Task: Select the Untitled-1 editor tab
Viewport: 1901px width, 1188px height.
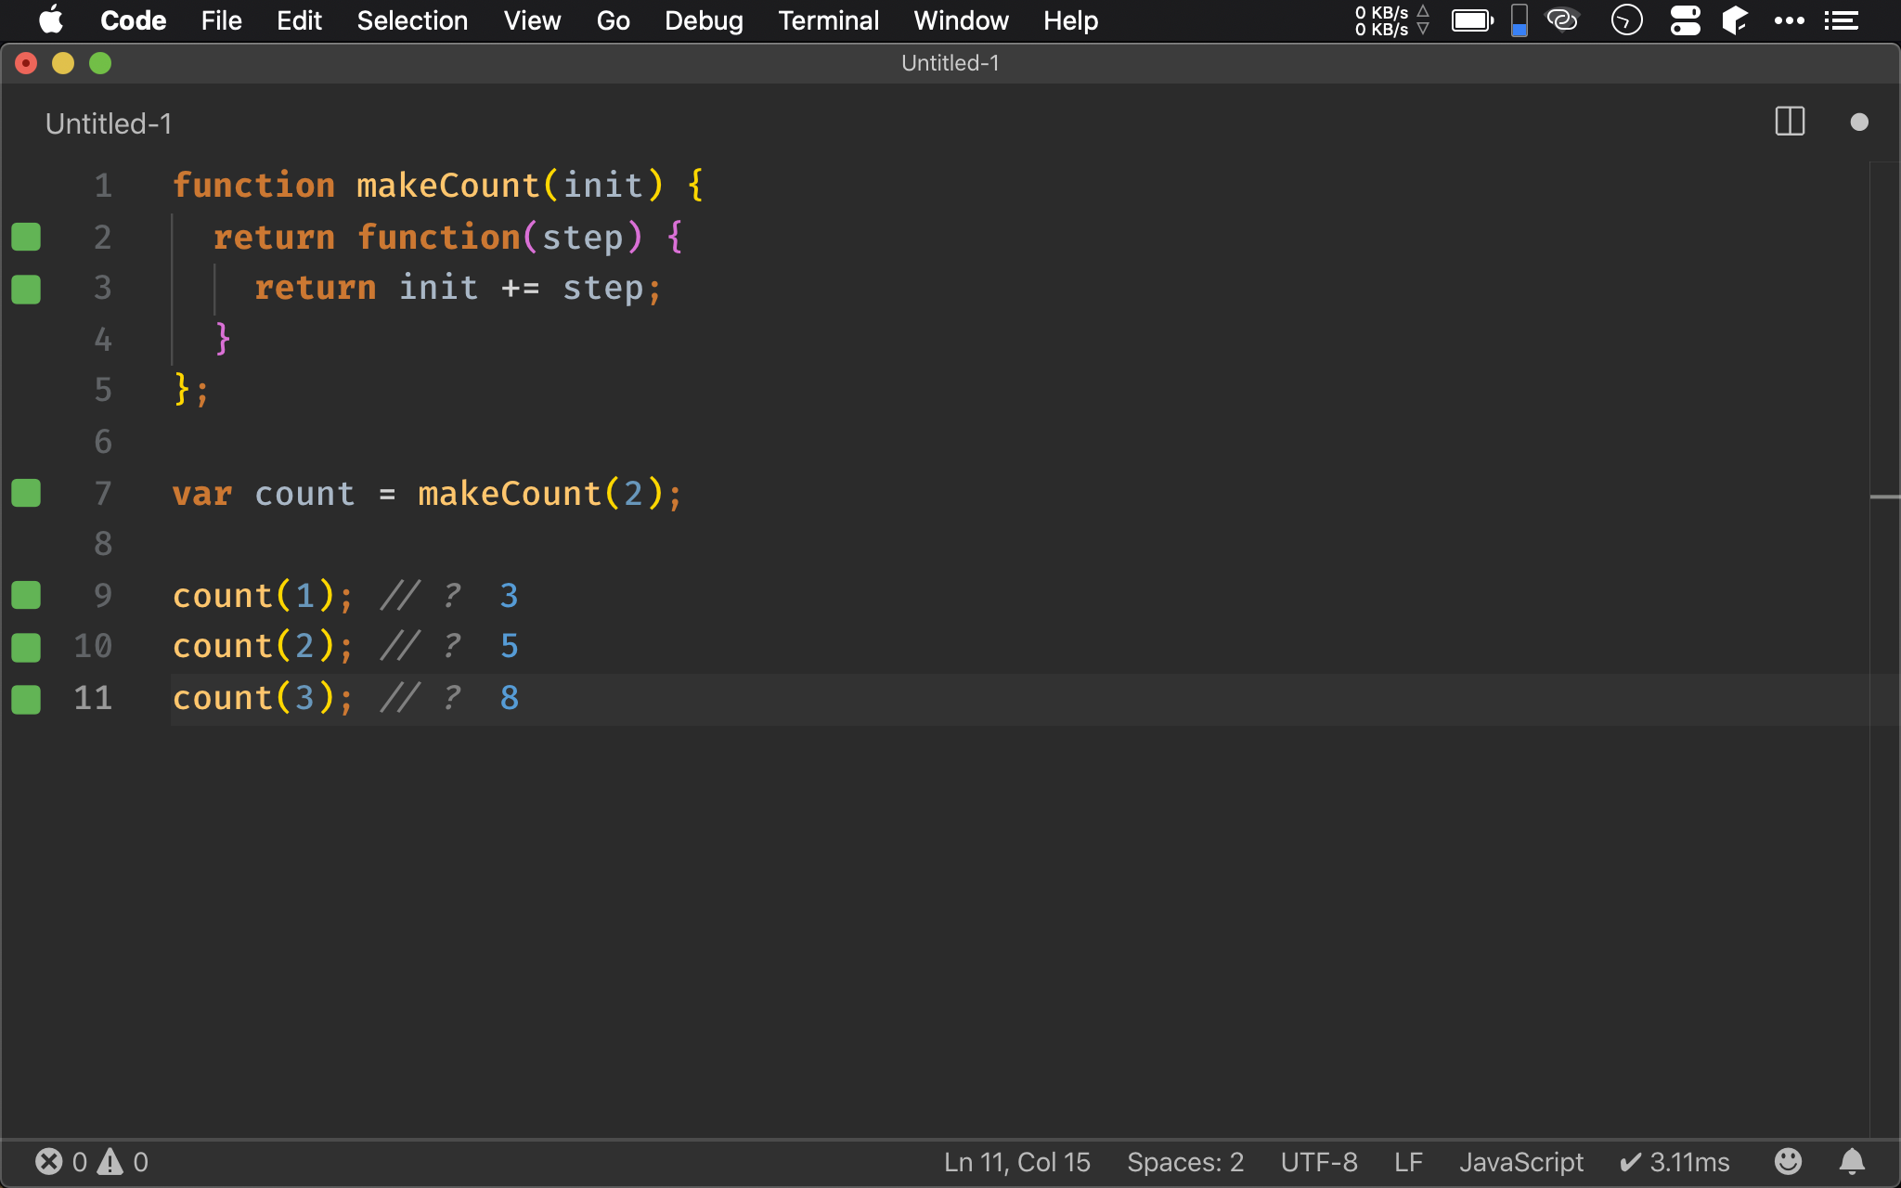Action: pos(109,123)
